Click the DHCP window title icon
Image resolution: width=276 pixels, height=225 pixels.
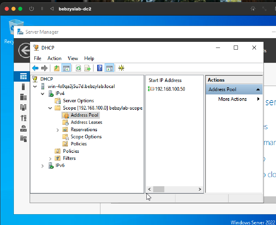tap(36, 48)
